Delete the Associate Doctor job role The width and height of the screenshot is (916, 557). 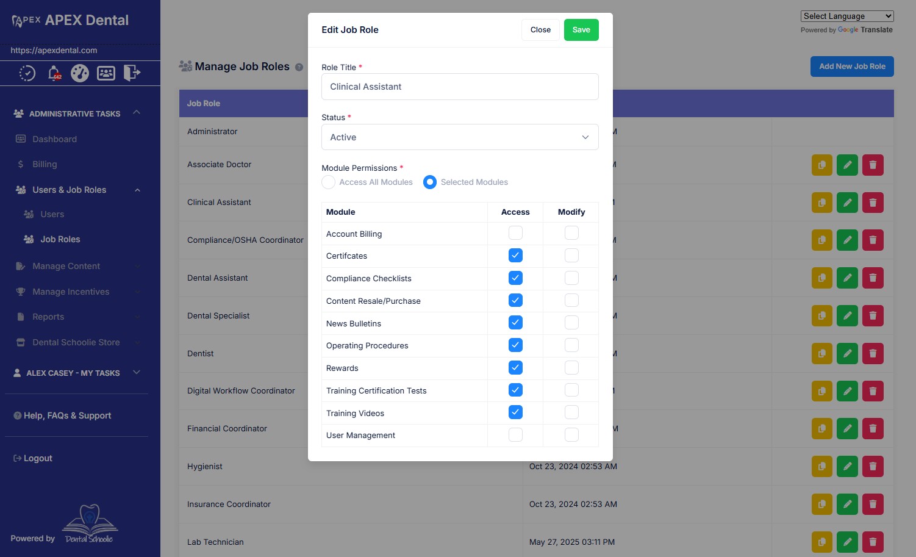(x=873, y=165)
